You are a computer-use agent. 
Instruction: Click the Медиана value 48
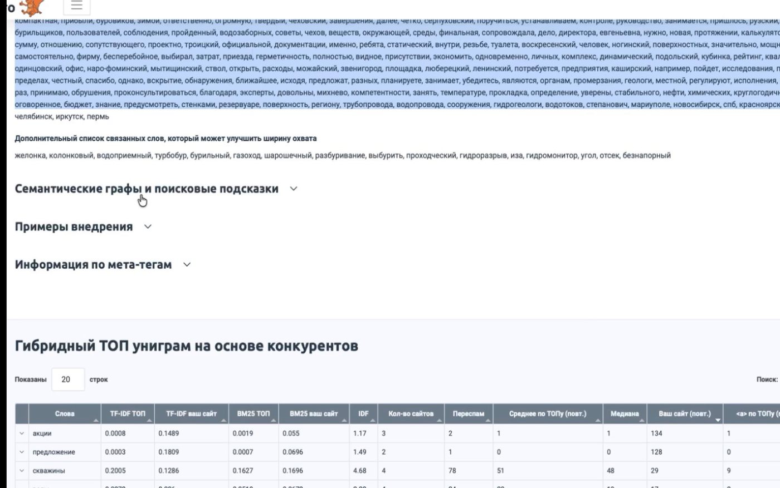click(611, 471)
